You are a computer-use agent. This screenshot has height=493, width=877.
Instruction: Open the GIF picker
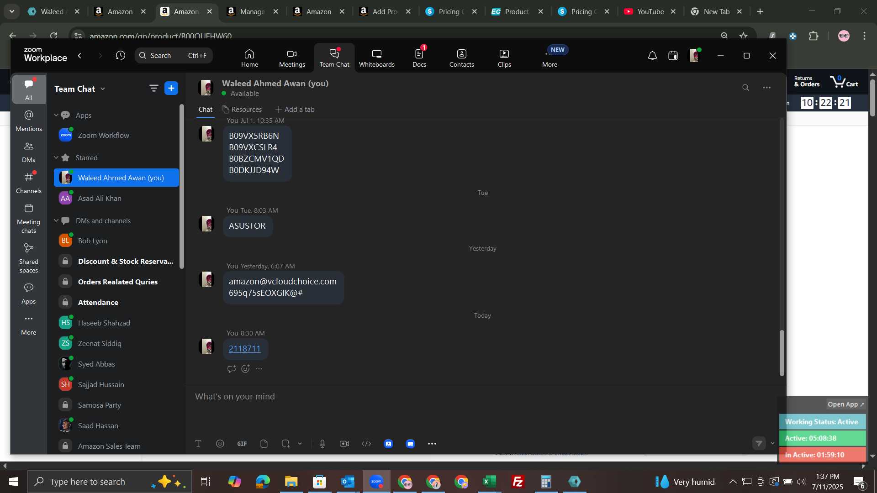[242, 444]
